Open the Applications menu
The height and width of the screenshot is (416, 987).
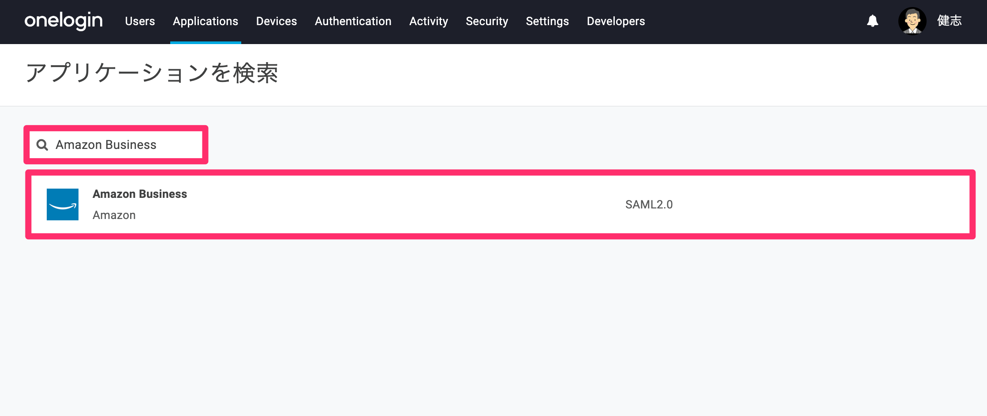click(x=206, y=21)
